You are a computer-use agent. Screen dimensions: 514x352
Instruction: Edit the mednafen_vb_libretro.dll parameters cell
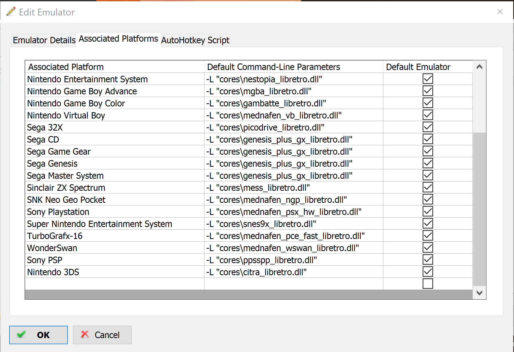click(294, 115)
